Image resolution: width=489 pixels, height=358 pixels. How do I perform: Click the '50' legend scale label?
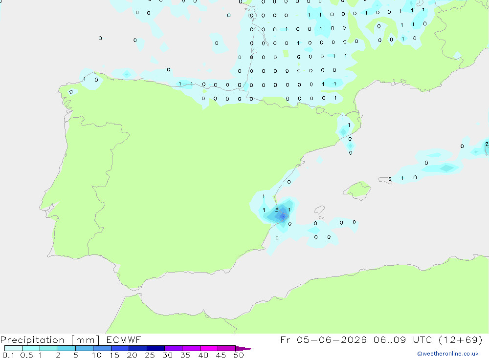point(239,355)
